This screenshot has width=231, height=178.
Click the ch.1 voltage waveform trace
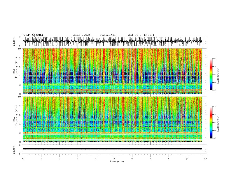112,41
